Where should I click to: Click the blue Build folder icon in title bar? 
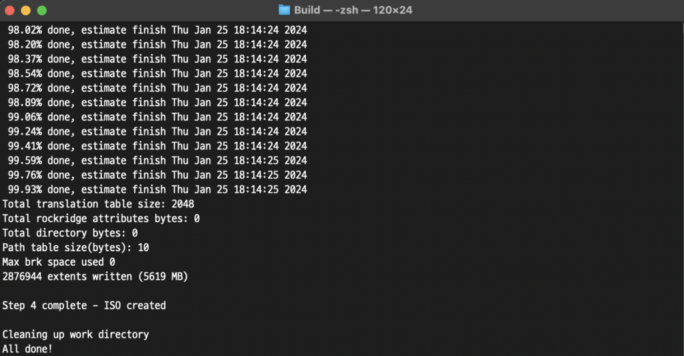click(285, 10)
